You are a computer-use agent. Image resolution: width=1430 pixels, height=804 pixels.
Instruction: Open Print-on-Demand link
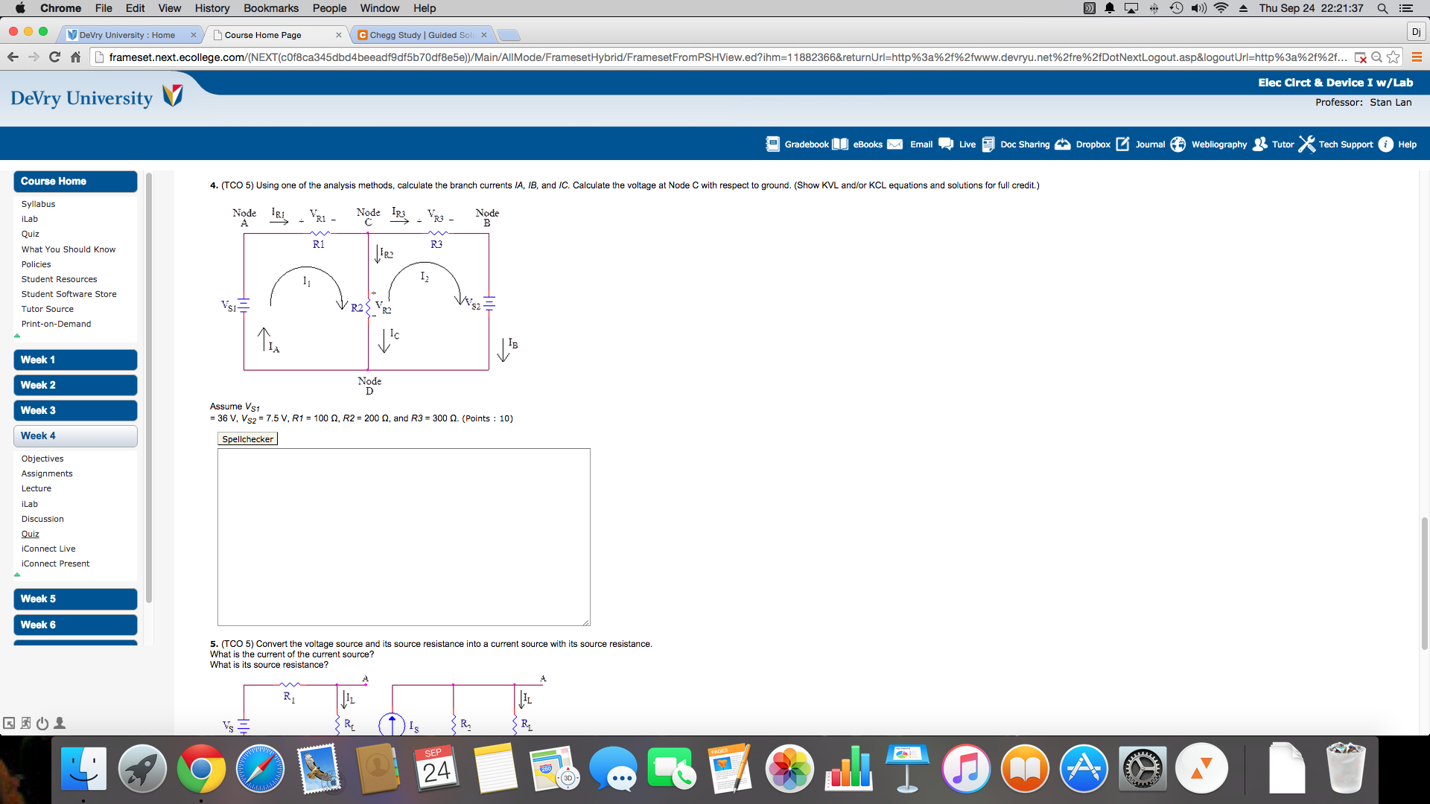click(56, 324)
